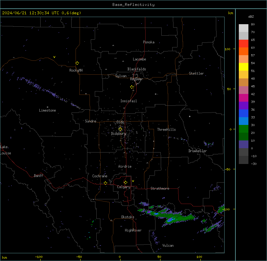This screenshot has width=267, height=261.
Task: Click the legend value 65
Action: [x=253, y=40]
